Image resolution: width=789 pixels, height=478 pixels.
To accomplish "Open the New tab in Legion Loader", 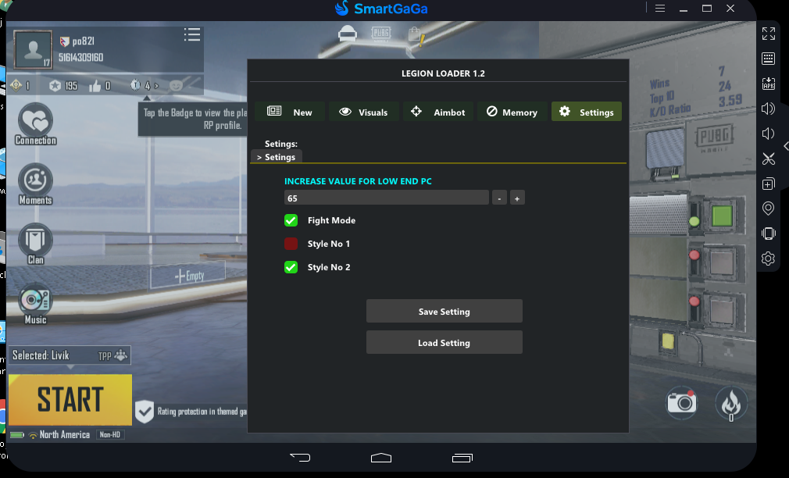I will click(289, 112).
